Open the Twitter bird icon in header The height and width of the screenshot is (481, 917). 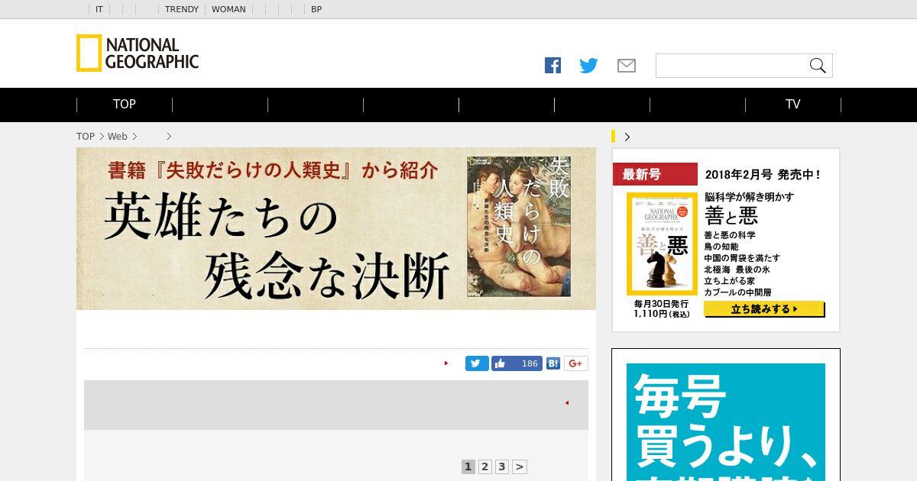588,66
